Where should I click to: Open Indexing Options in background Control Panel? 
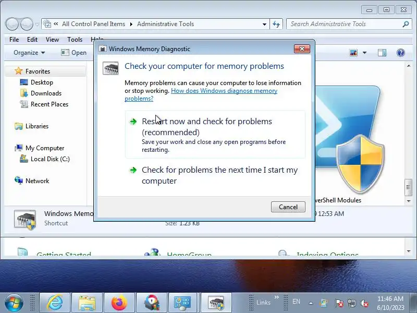[327, 254]
